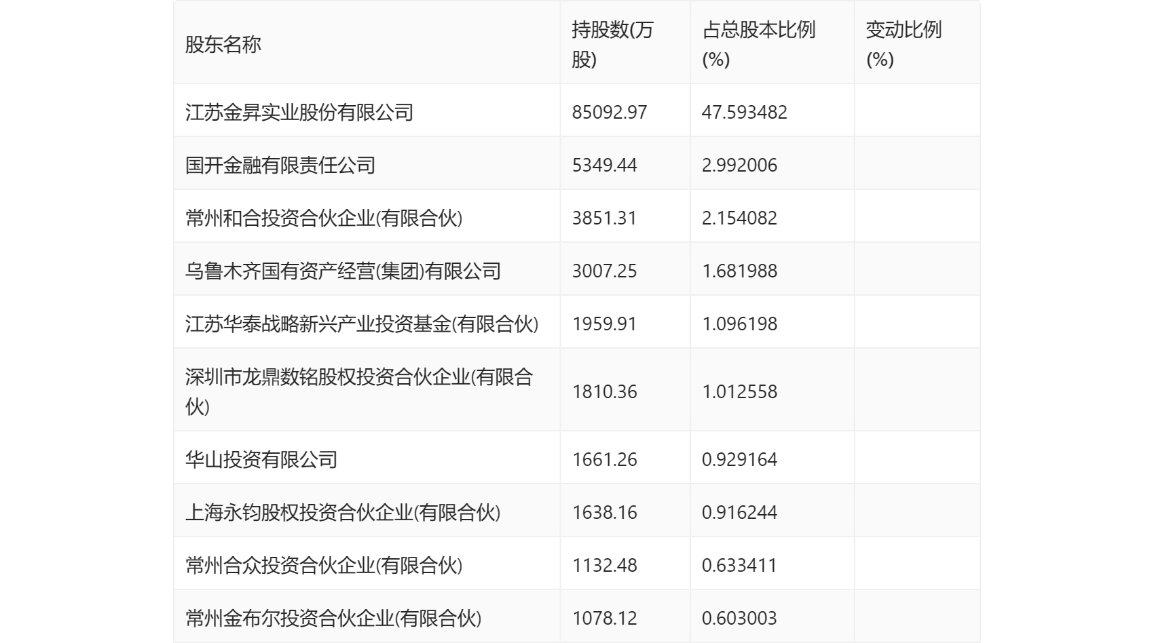Click shares value 85092.97

610,112
